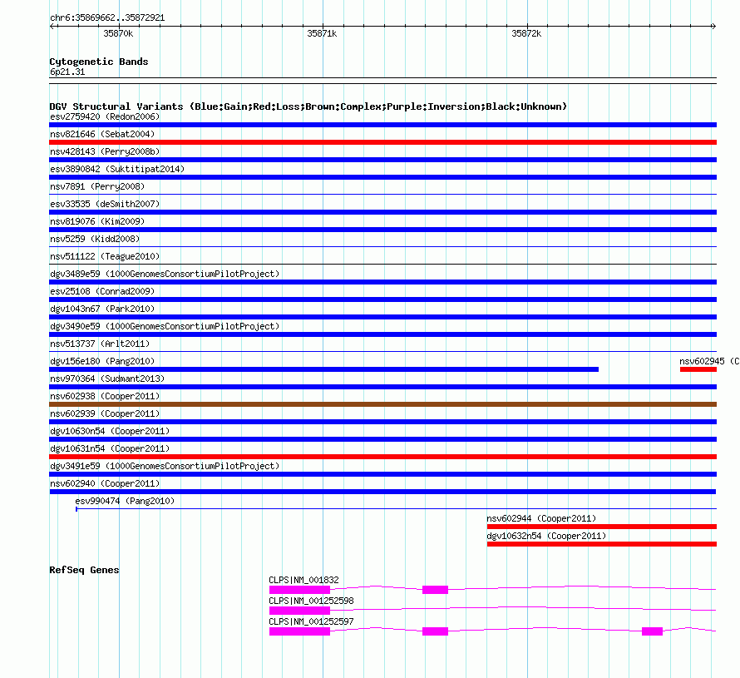Screen dimensions: 740x678
Task: Open the CLPS|NM_001832 gene label
Action: (303, 580)
